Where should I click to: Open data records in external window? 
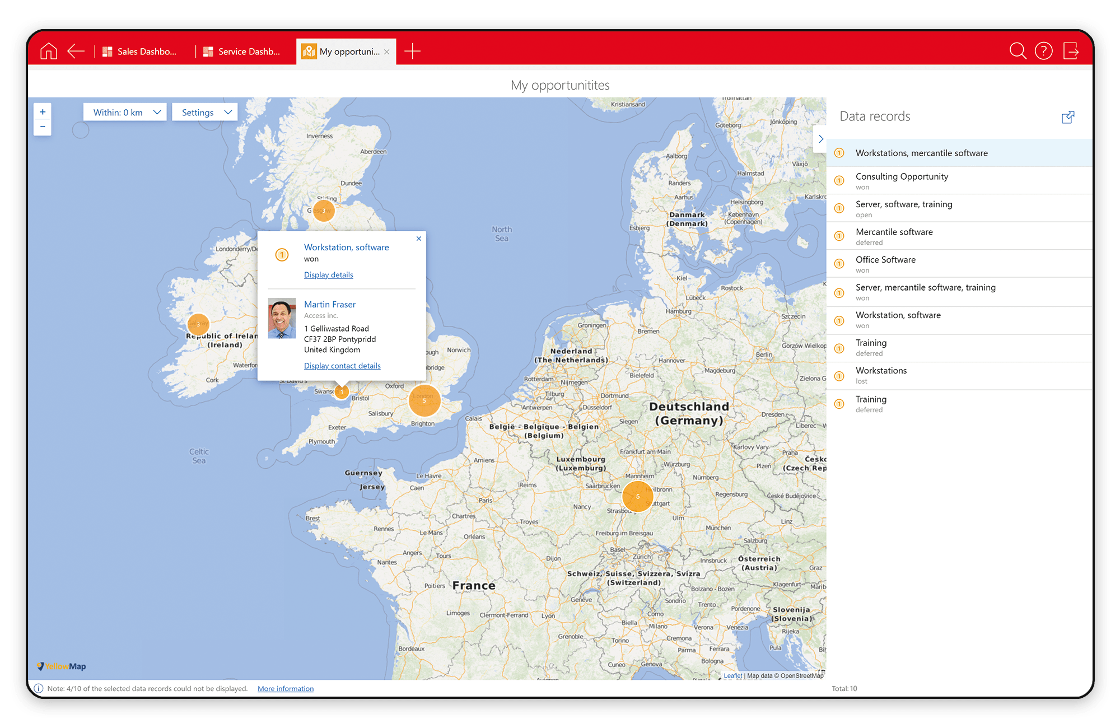[1068, 117]
